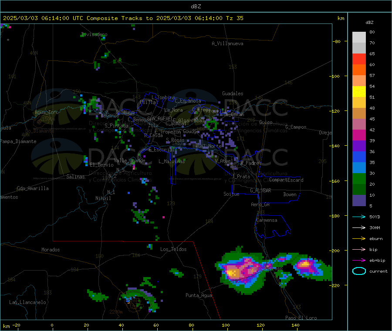Click the El_Desvio map label

coord(101,165)
